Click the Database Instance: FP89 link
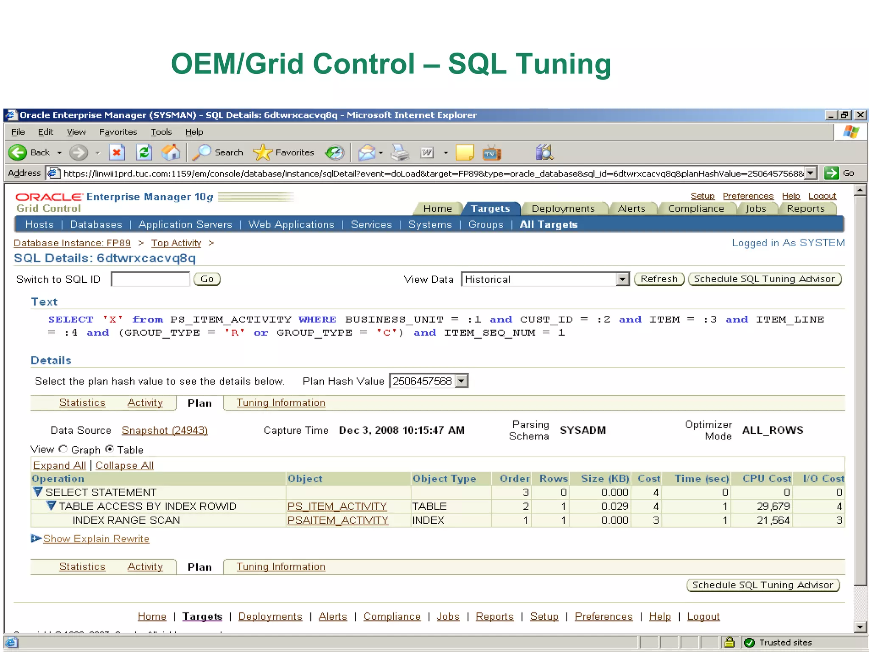Viewport: 869px width, 652px height. tap(72, 243)
